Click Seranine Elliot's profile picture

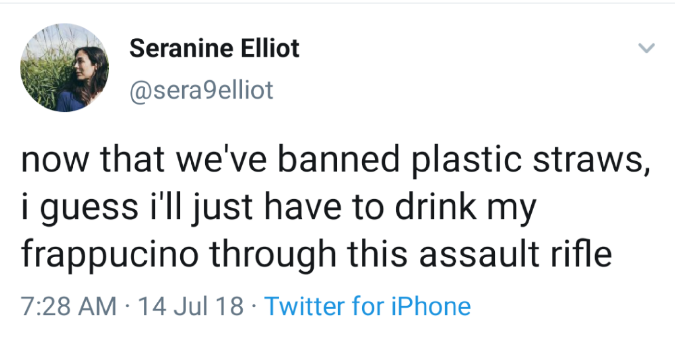65,67
